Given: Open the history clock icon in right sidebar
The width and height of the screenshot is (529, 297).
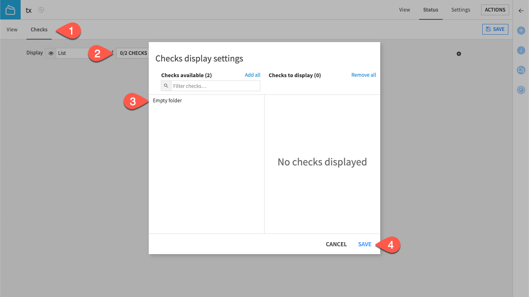Looking at the screenshot, I should point(521,90).
